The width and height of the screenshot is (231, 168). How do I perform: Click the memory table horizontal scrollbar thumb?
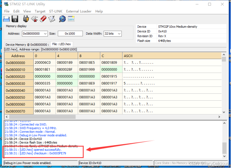pos(42,117)
